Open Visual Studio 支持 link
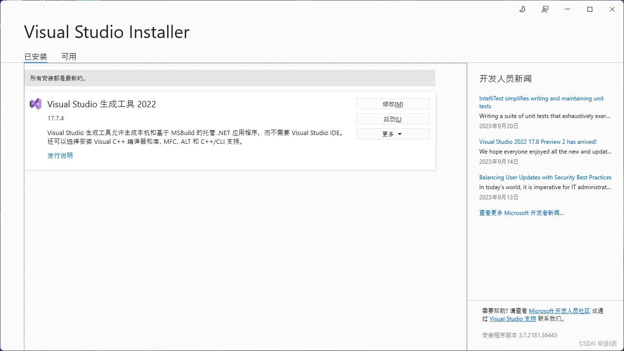Screen dimensions: 624x351 tap(513, 319)
